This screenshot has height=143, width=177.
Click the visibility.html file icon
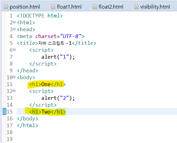click(x=136, y=7)
